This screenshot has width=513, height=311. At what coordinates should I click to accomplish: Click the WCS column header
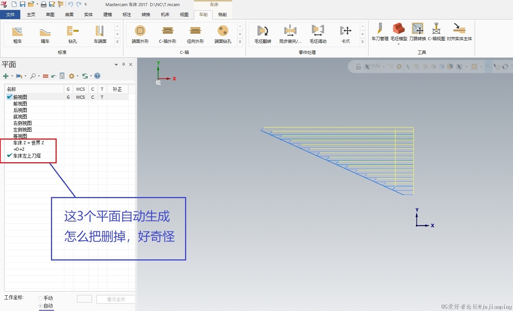[x=80, y=89]
